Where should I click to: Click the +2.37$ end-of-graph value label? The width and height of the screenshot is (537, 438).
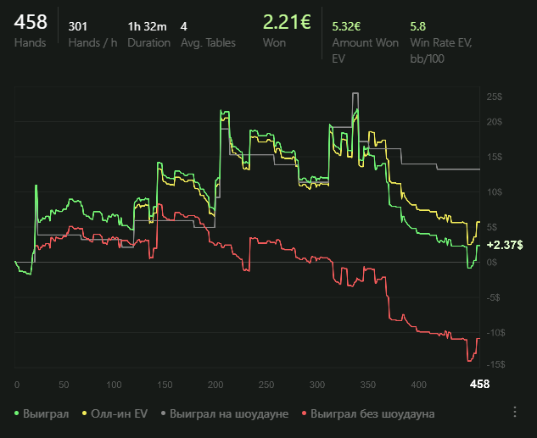pyautogui.click(x=505, y=245)
